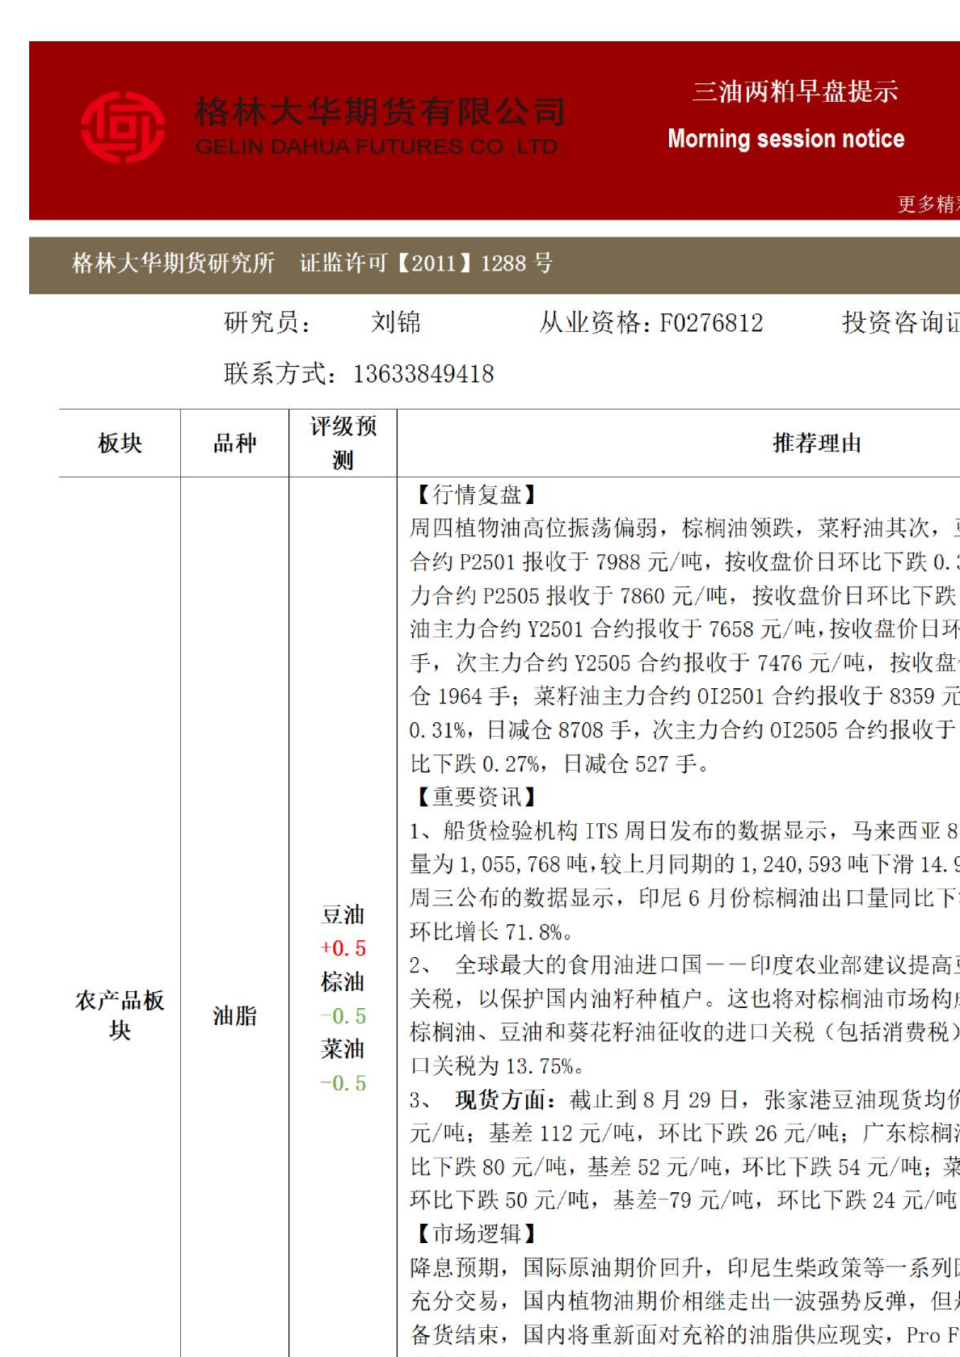Click the table header 评级预测

click(343, 443)
